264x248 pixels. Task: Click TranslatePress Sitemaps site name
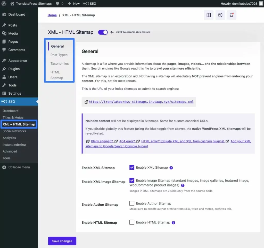click(x=34, y=4)
